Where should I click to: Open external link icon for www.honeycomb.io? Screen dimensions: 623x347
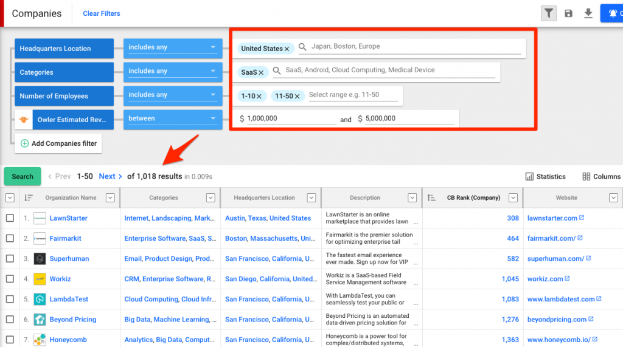[x=595, y=339]
